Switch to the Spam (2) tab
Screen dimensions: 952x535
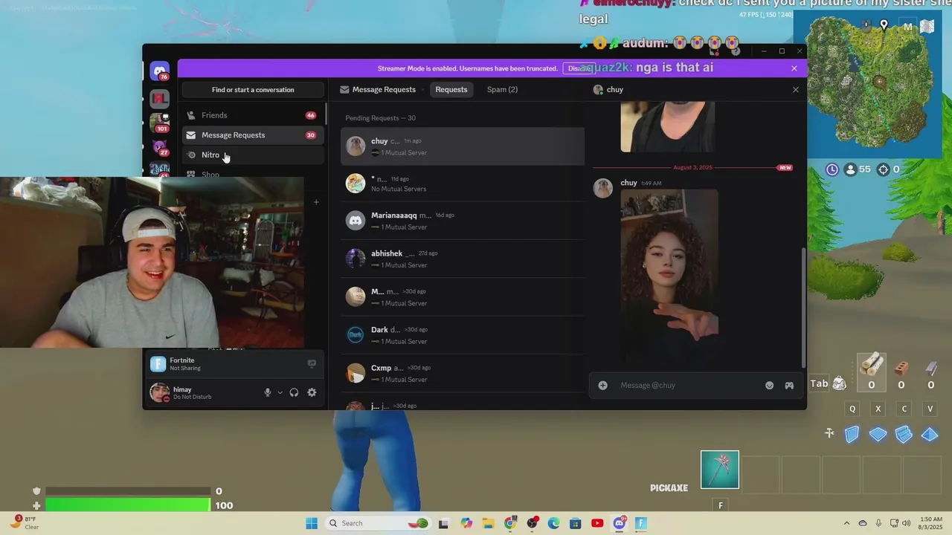point(502,89)
